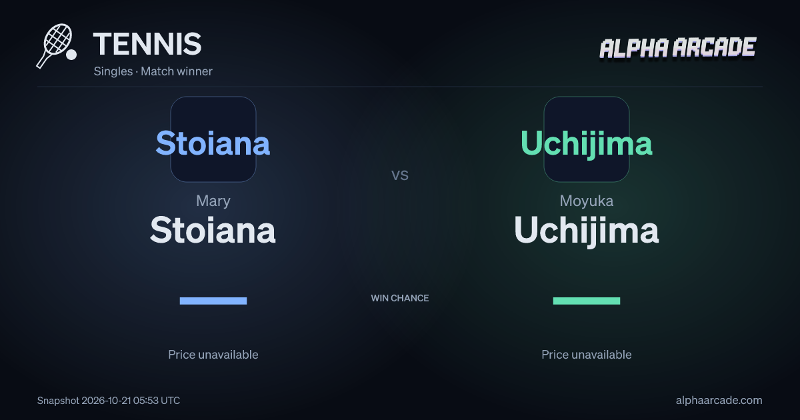Viewport: 800px width, 420px height.
Task: Select the large white Stoiana name
Action: [213, 230]
